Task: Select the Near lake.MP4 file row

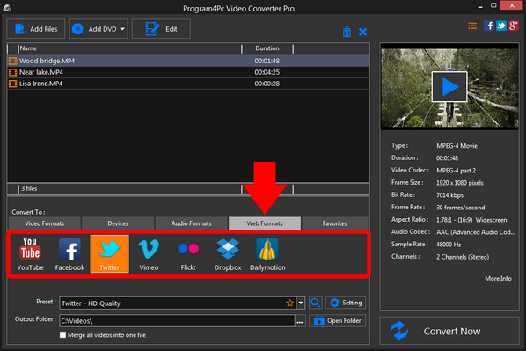Action: [x=188, y=72]
